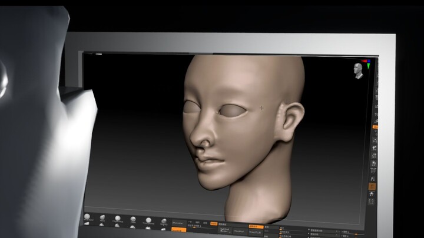Toggle the large orange button right of hPolish
The image size is (424, 238).
[x=178, y=230]
